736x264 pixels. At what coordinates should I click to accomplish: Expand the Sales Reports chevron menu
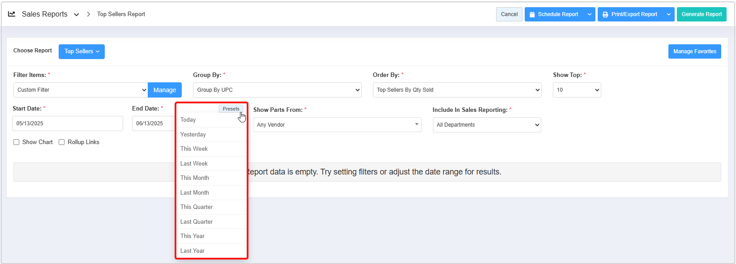coord(77,15)
